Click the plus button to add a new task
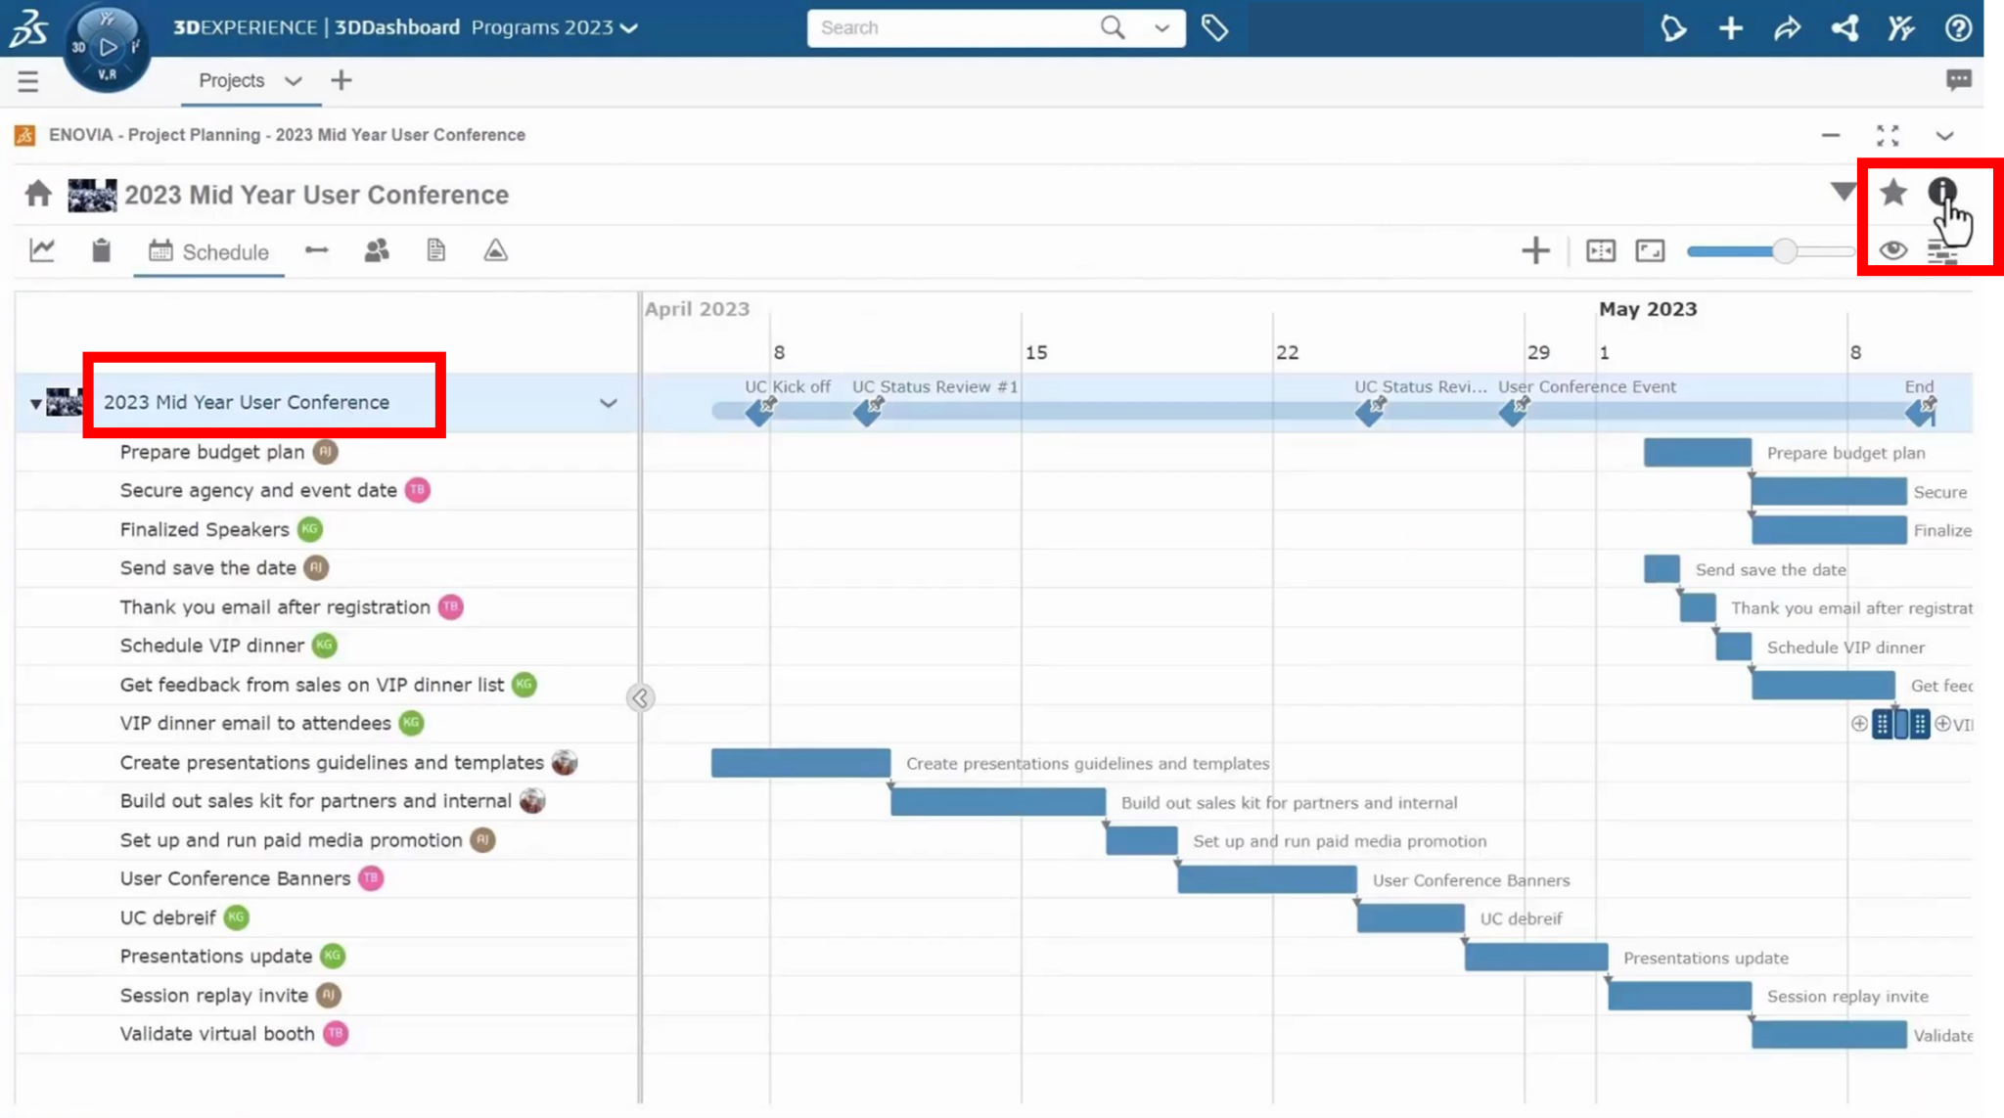 click(x=1534, y=250)
